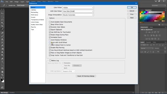The height and width of the screenshot is (94, 167).
Task: Uncheck Dynamic Color Sliders
Action: [50, 27]
